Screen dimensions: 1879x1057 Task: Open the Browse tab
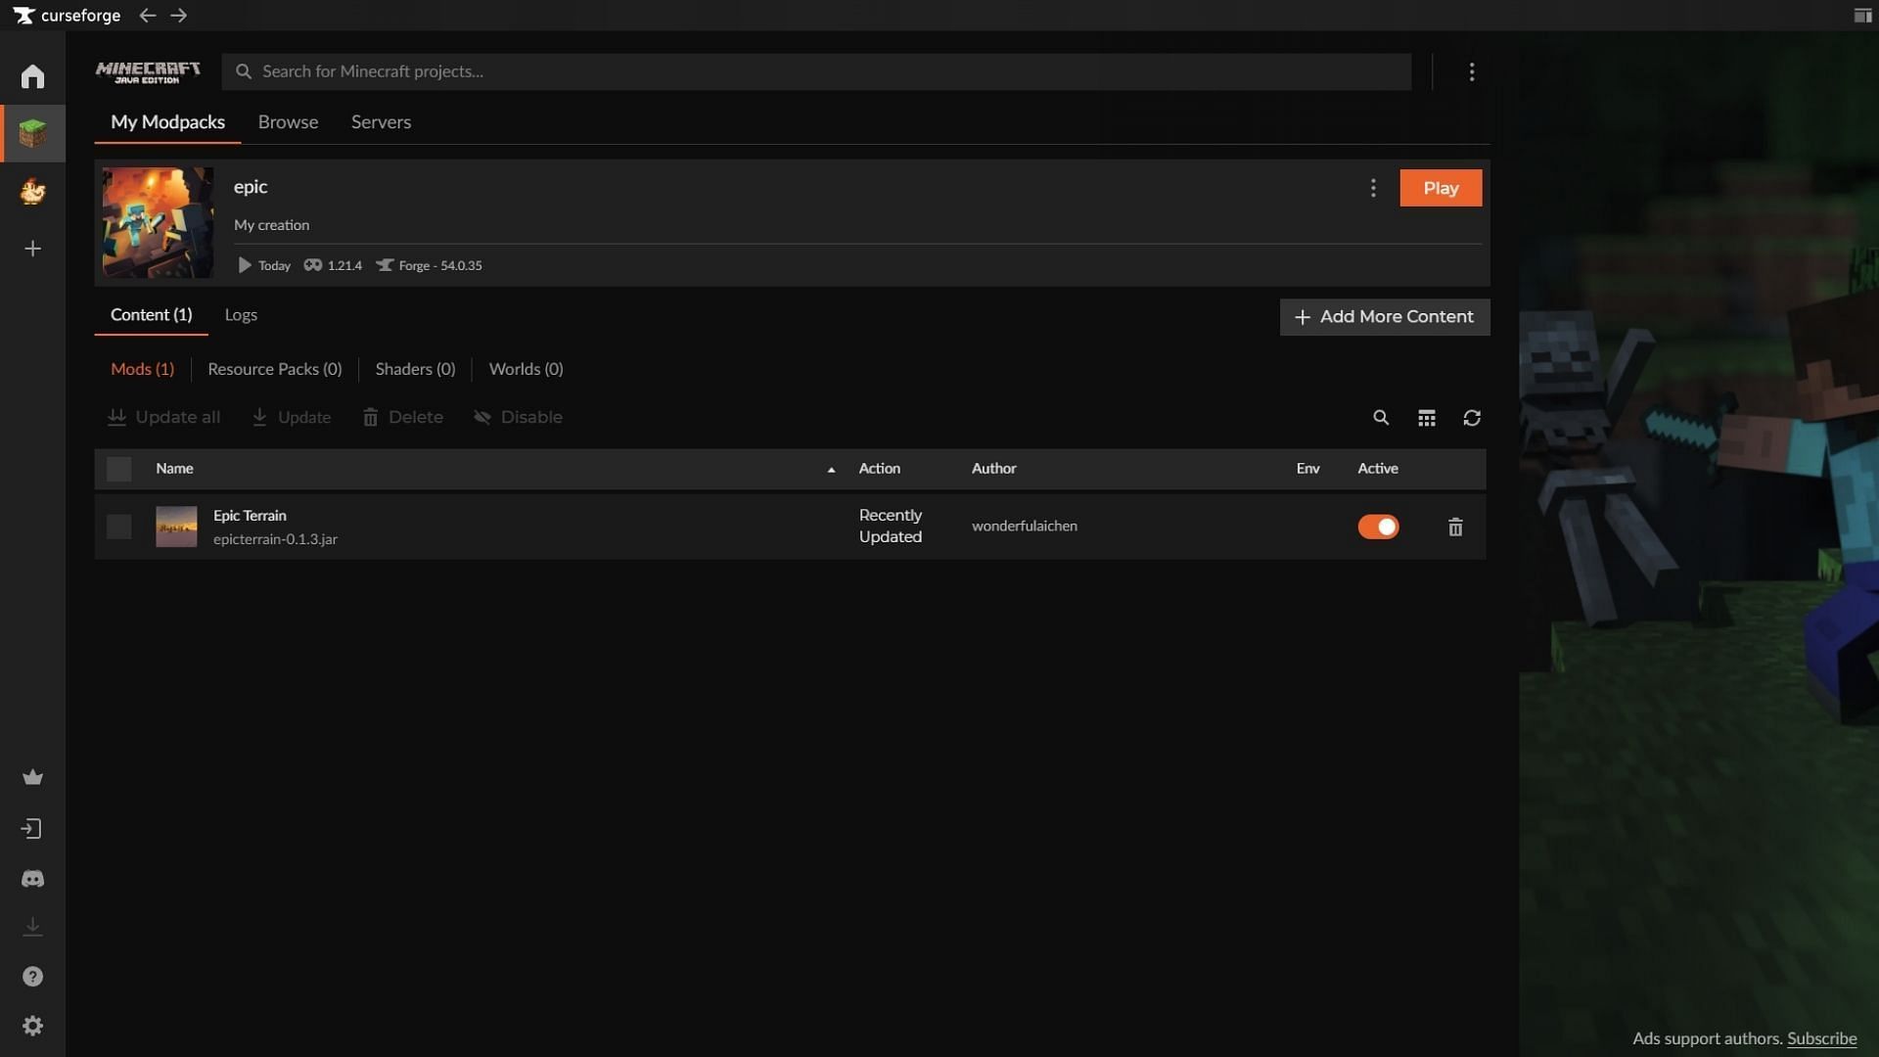tap(287, 121)
